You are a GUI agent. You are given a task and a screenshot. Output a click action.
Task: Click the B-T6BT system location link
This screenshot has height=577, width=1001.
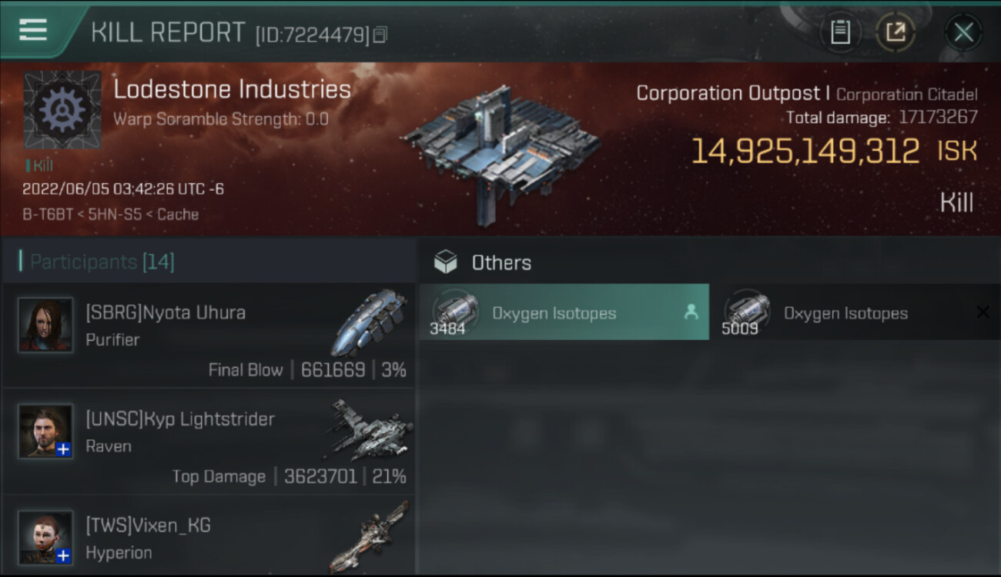pos(42,215)
